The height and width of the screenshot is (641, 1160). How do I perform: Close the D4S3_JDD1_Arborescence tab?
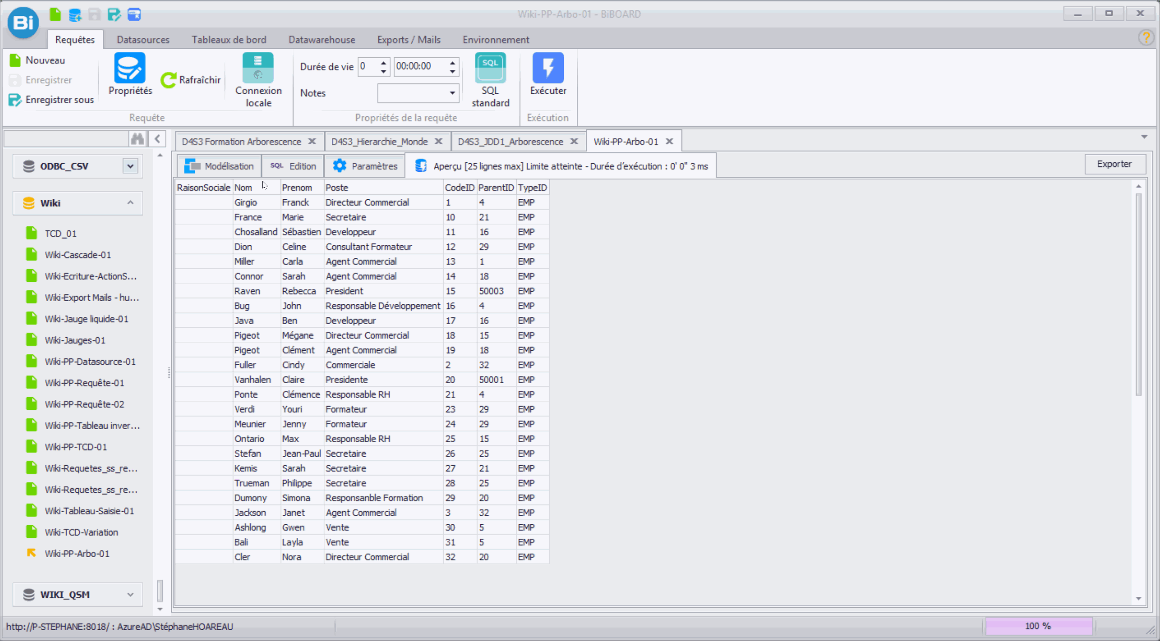click(574, 141)
